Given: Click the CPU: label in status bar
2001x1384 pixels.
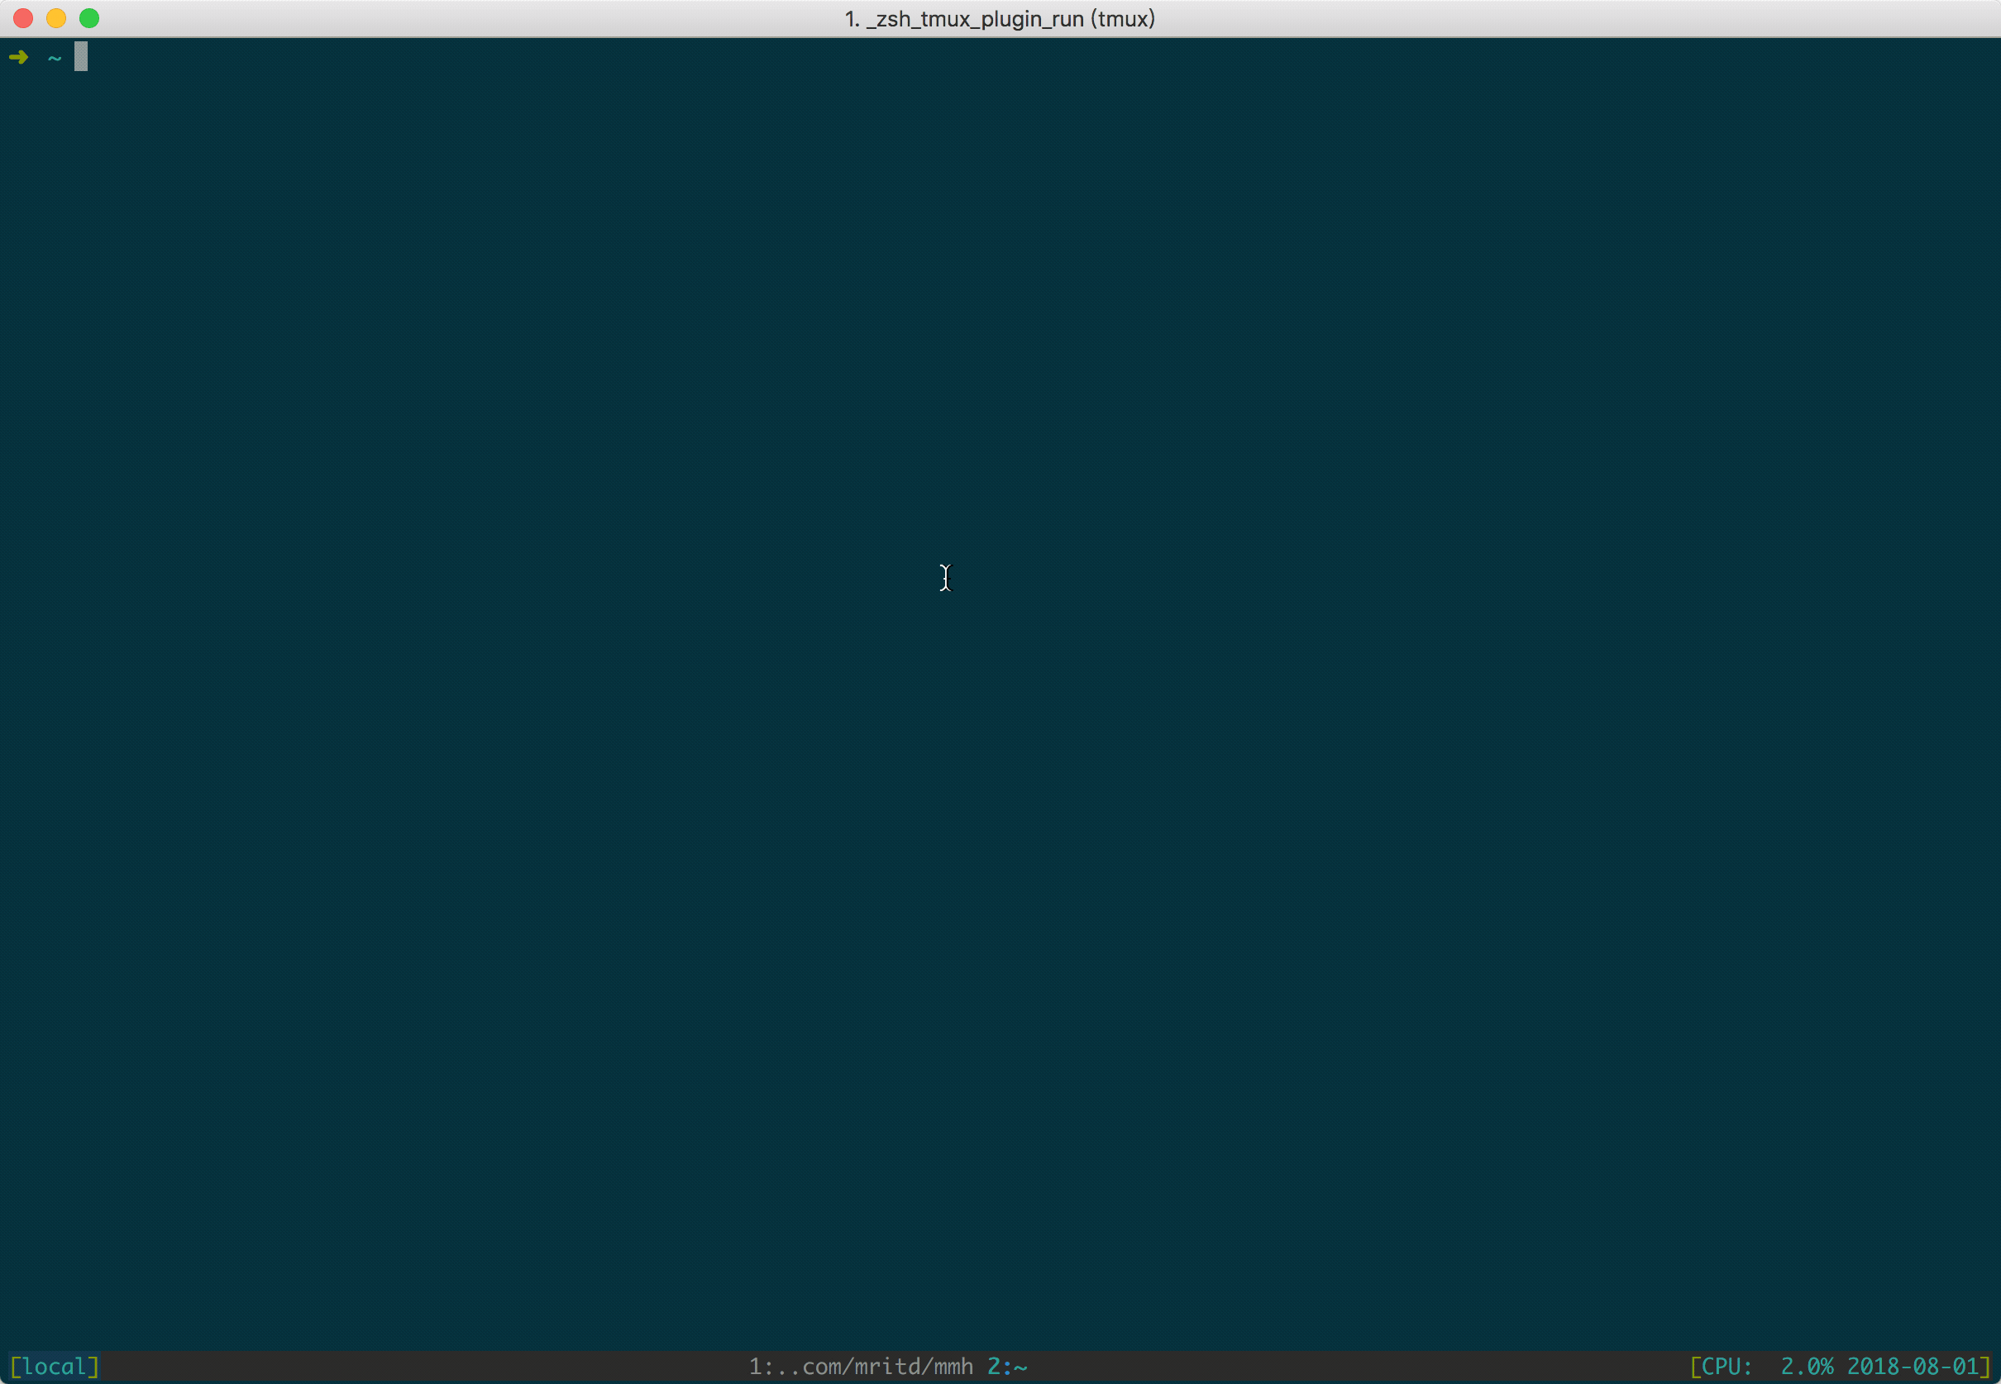Looking at the screenshot, I should pos(1727,1367).
